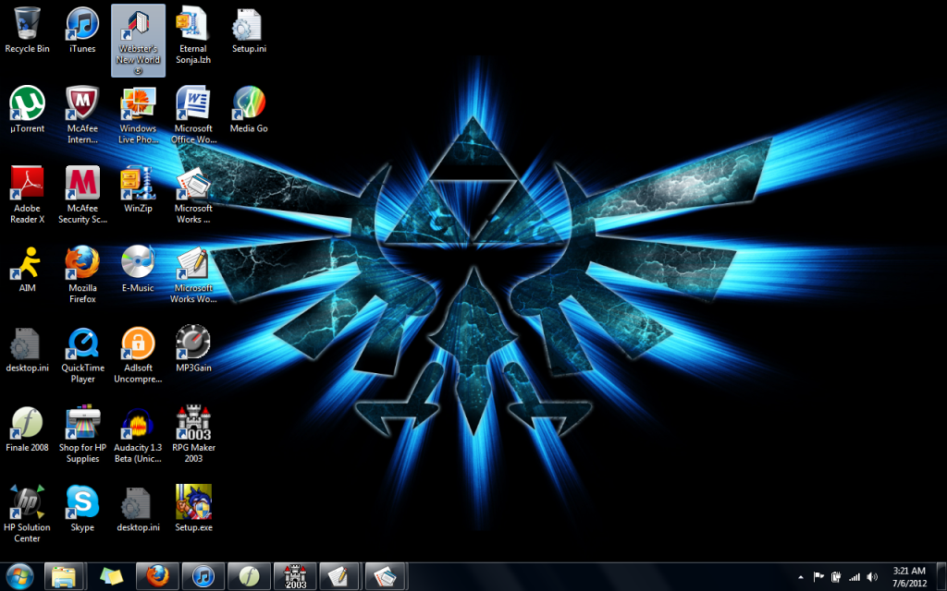
Task: Open Action Center flag in tray
Action: pyautogui.click(x=818, y=577)
